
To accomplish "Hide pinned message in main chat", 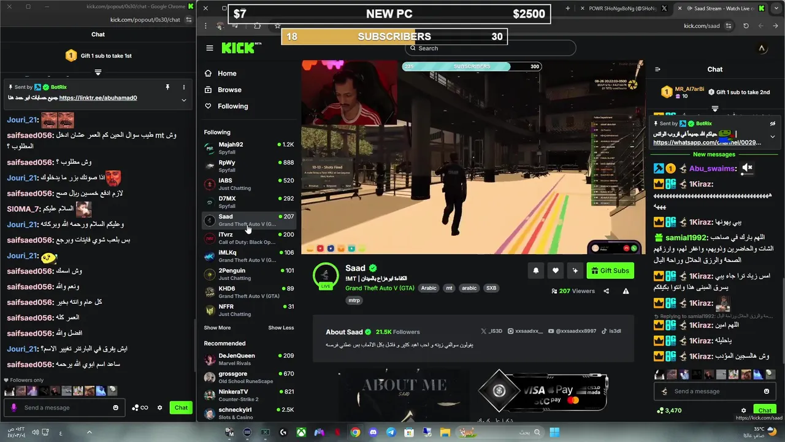I will [773, 123].
